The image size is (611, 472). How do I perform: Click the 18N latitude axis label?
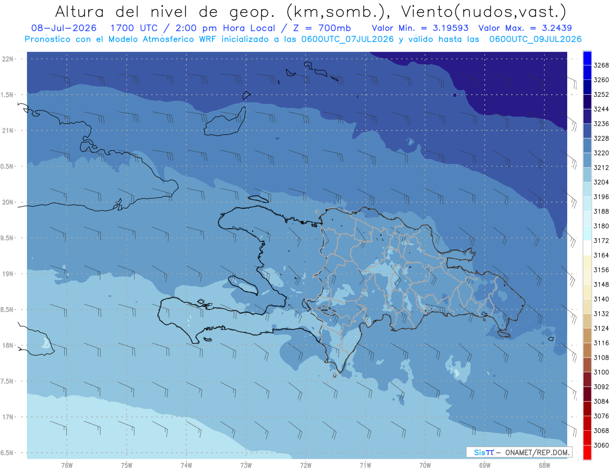pos(8,346)
